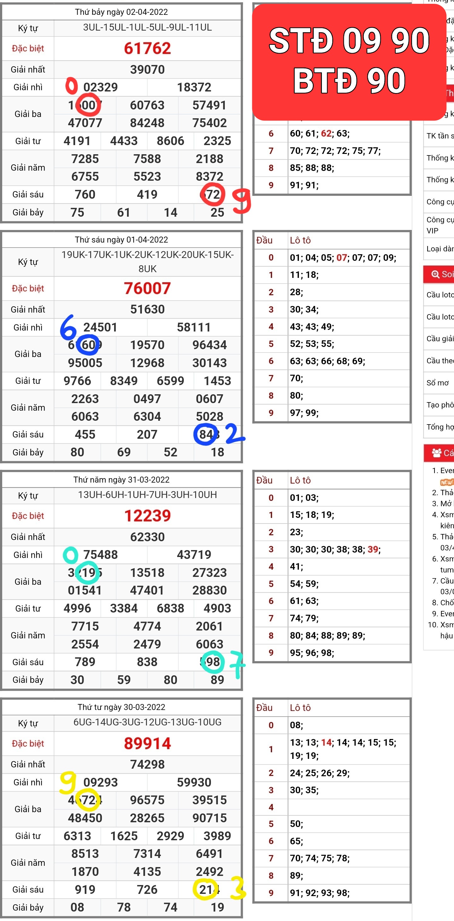The image size is (454, 921).
Task: Open the 'Tổng hợ' sidebar link
Action: pos(440,427)
